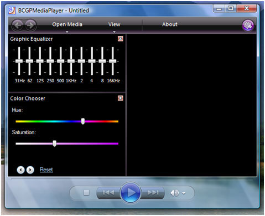Click the Reset link in Color Chooser

click(x=46, y=170)
